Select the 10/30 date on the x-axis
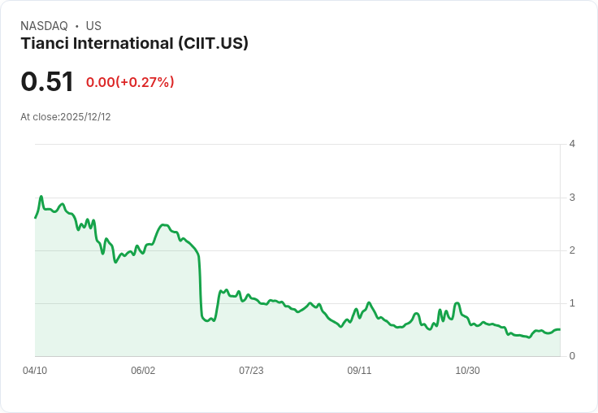Screen dimensions: 598x413 click(x=467, y=371)
